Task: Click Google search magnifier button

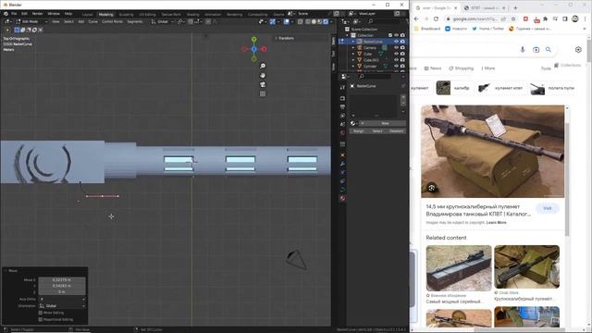Action: (x=549, y=49)
